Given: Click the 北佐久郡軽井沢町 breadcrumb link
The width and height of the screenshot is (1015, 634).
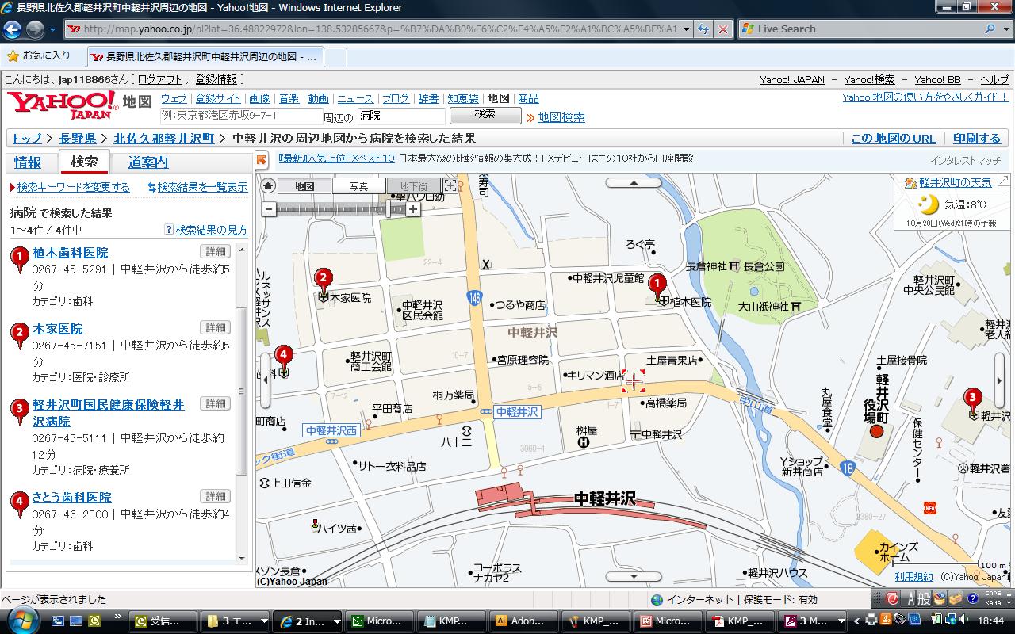Looking at the screenshot, I should [x=164, y=138].
